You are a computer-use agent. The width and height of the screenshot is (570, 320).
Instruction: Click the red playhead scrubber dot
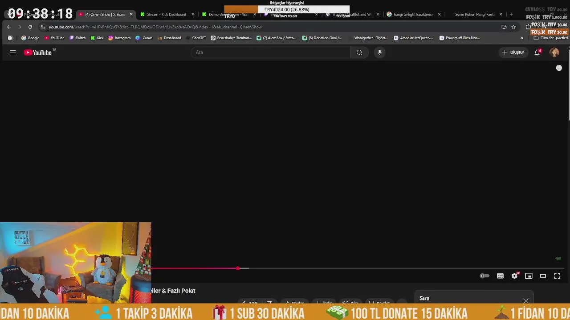[x=238, y=268]
